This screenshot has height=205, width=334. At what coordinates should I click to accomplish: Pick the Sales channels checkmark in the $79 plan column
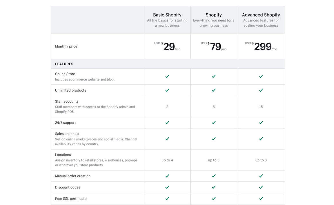point(214,139)
